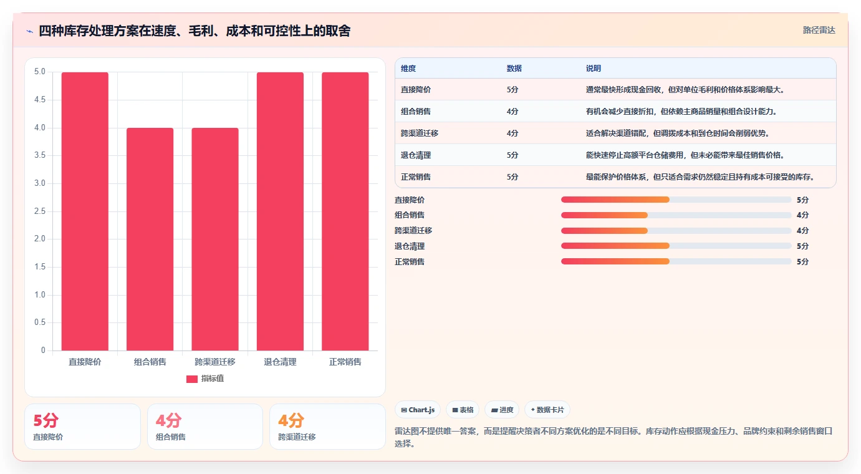Click the 跨渠道迁移 bar in the chart
The height and width of the screenshot is (474, 861).
coord(215,239)
